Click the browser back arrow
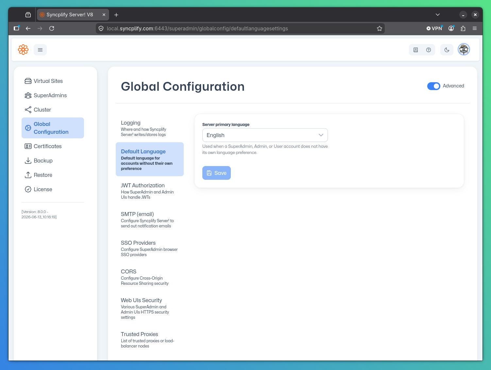 pos(28,28)
